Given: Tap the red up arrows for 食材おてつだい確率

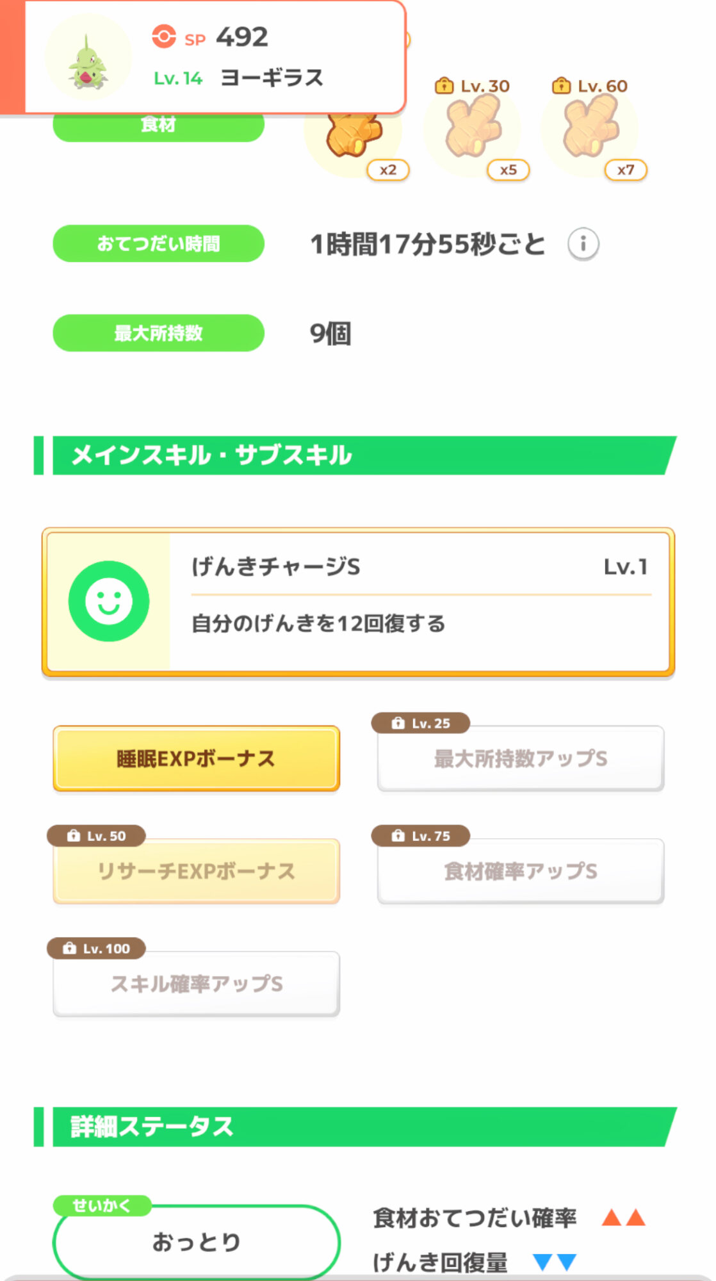Looking at the screenshot, I should click(x=623, y=1218).
